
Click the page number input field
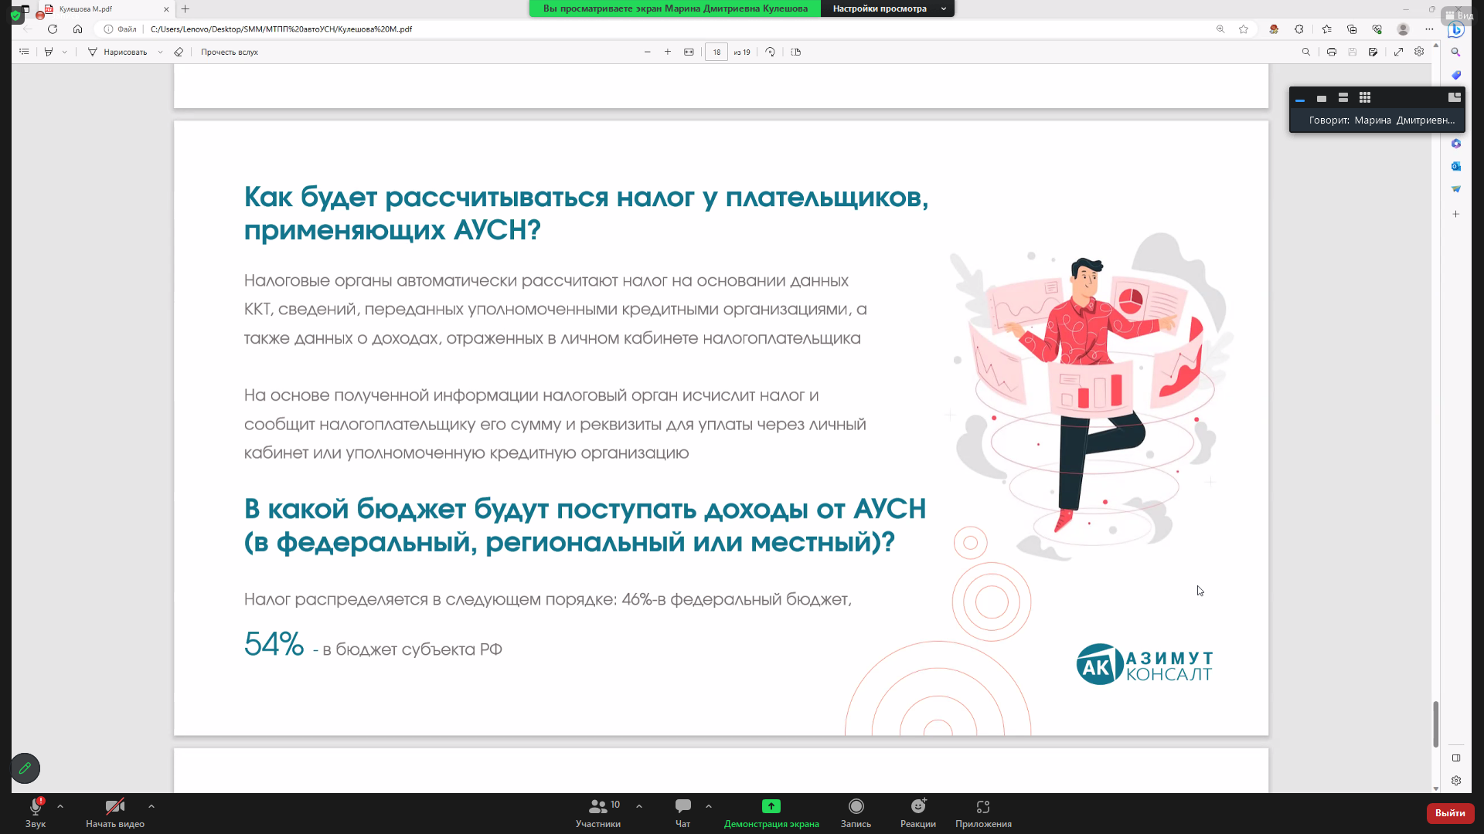[x=716, y=52]
